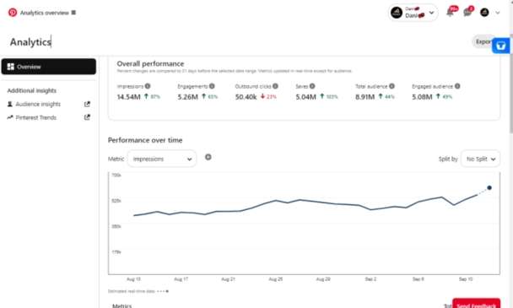Click the Aug 13 axis label
Image resolution: width=513 pixels, height=308 pixels.
coord(133,279)
